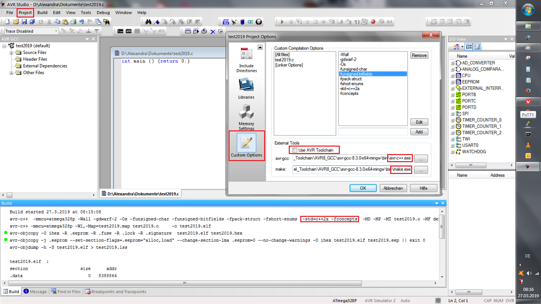Click the new option text field
Screen dimensions: 541x304
tap(373, 132)
